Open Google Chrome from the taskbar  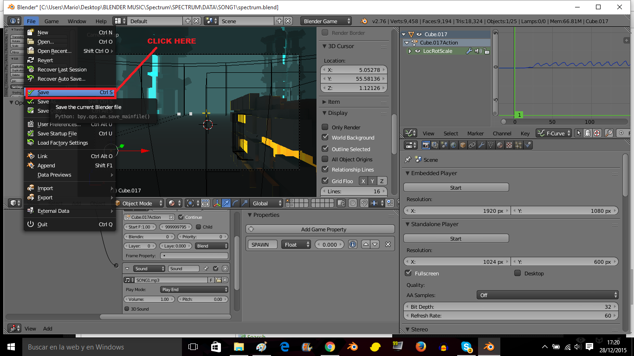[x=330, y=347]
